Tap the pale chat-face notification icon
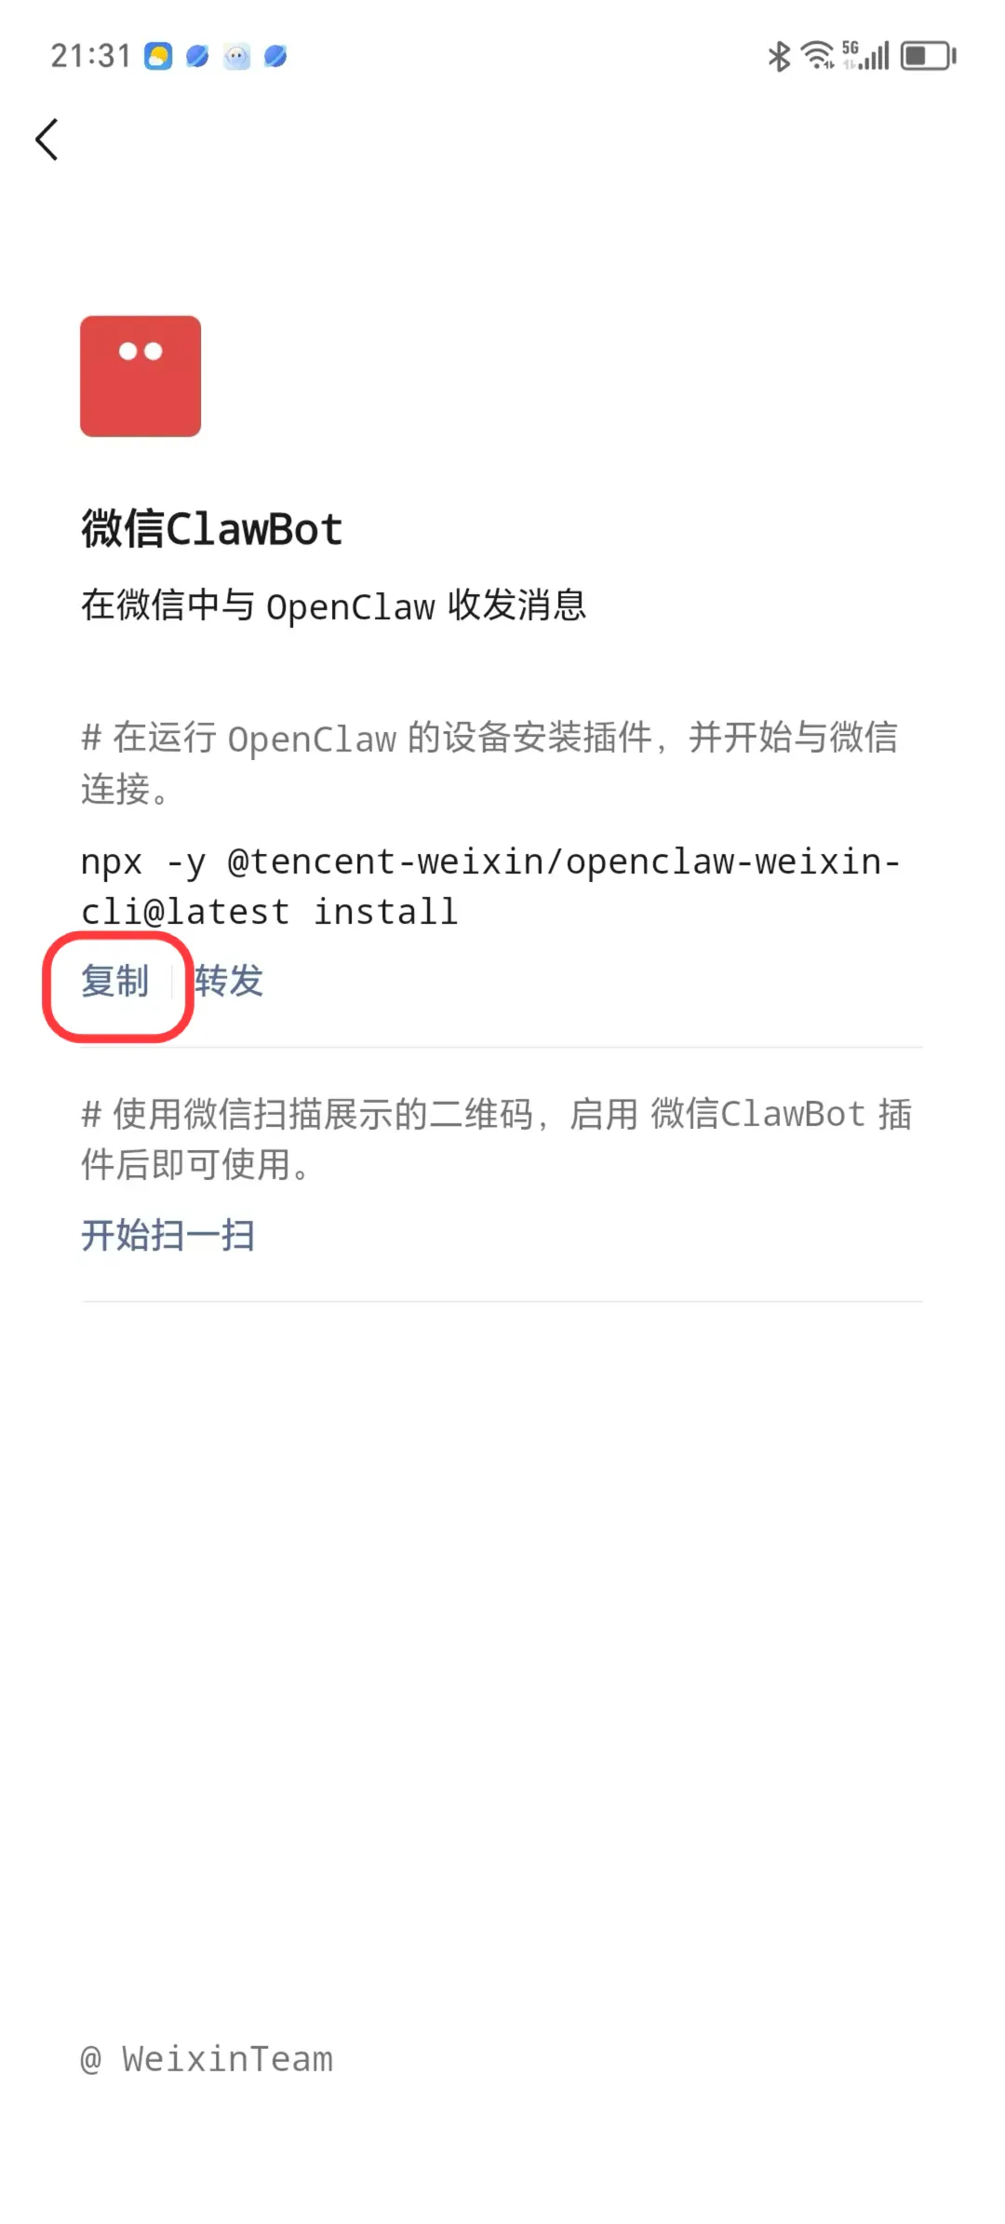The image size is (1005, 2224). click(236, 57)
